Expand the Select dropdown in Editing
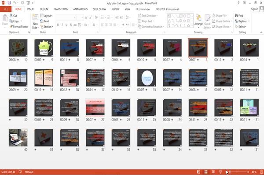The height and width of the screenshot is (175, 264). click(x=241, y=26)
